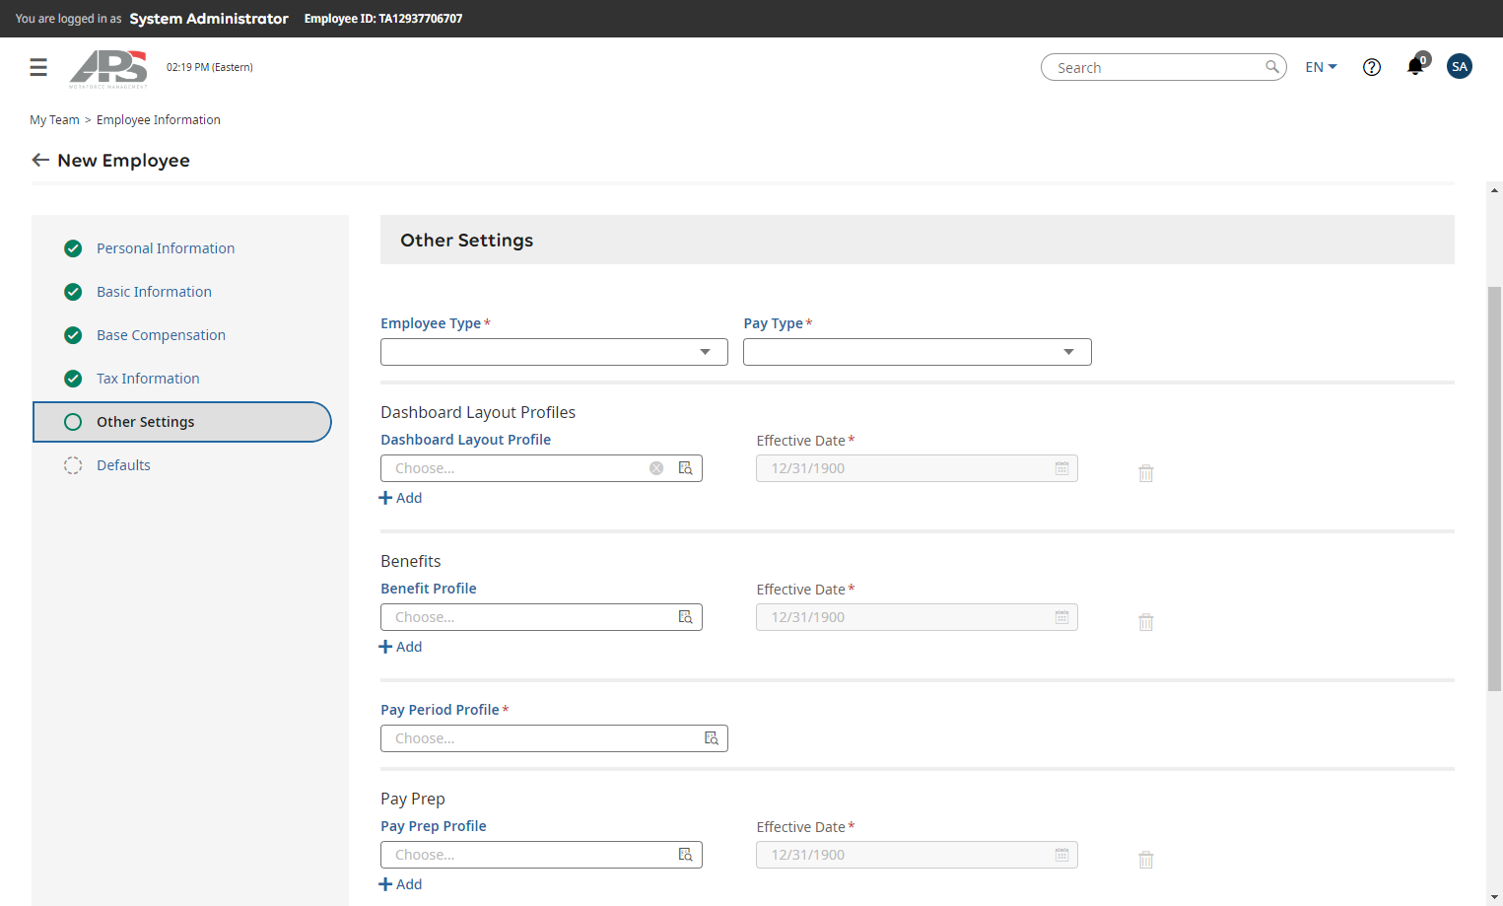The height and width of the screenshot is (906, 1503).
Task: Click the search magnifier icon
Action: (x=1272, y=67)
